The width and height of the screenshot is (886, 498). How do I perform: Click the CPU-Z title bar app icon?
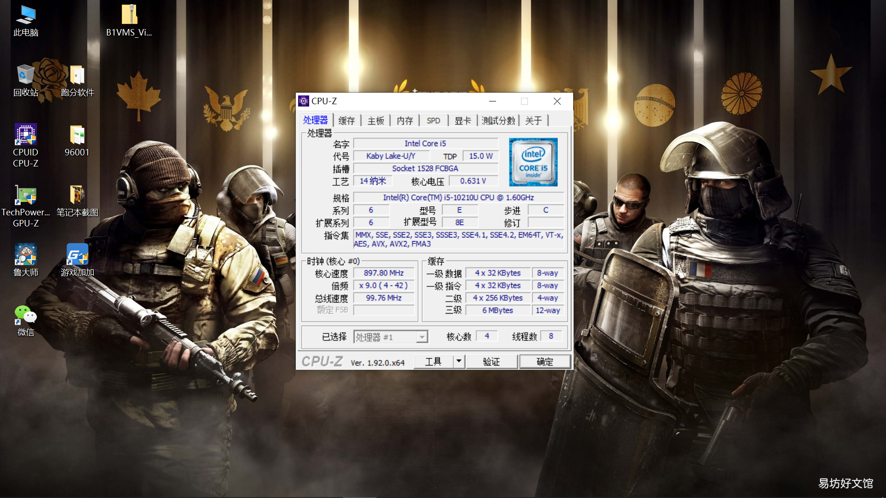tap(304, 101)
